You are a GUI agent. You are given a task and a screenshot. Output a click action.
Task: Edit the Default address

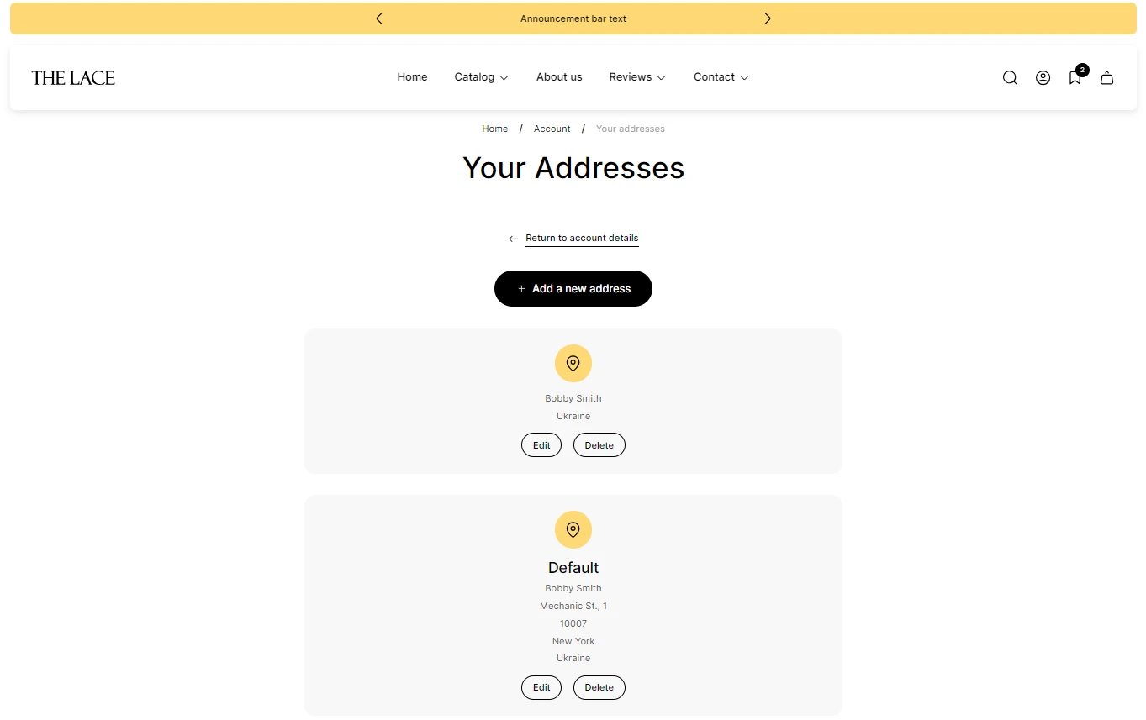pyautogui.click(x=541, y=687)
